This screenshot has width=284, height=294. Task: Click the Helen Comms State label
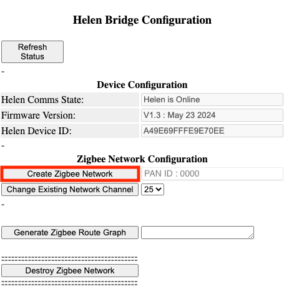pos(42,100)
